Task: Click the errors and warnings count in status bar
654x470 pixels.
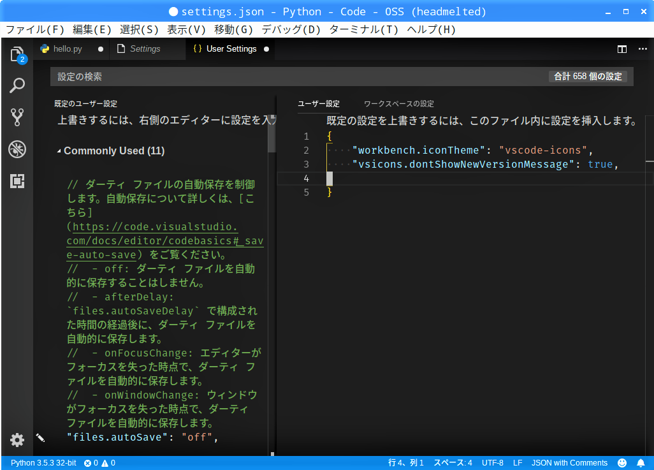Action: (x=99, y=463)
